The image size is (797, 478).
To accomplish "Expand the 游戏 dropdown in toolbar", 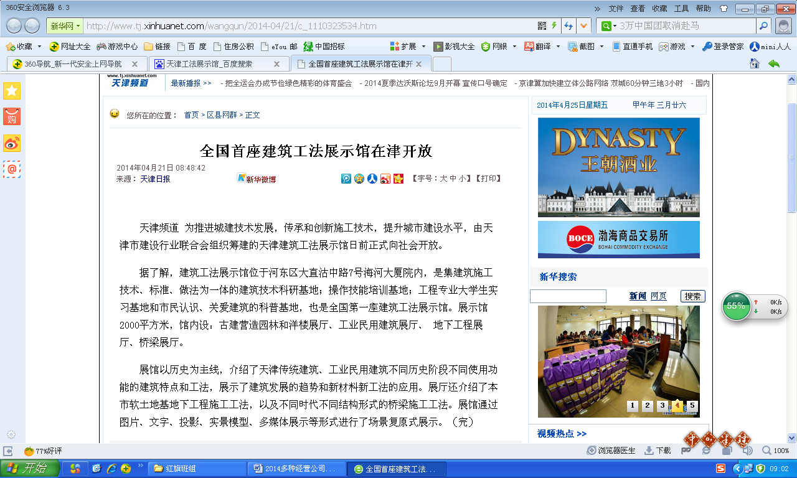I will pyautogui.click(x=692, y=46).
